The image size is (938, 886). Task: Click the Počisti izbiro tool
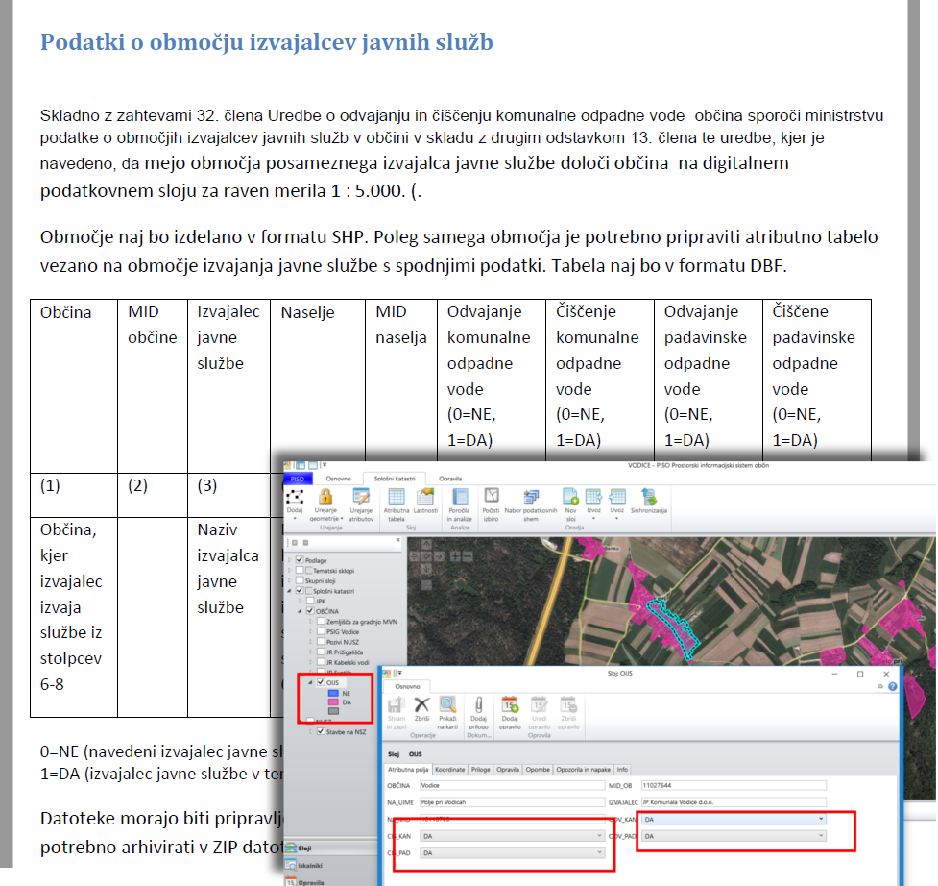[x=492, y=498]
